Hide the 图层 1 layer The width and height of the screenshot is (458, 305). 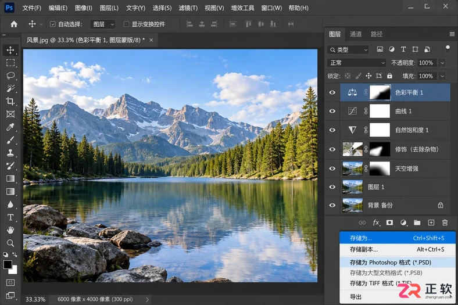coord(332,187)
